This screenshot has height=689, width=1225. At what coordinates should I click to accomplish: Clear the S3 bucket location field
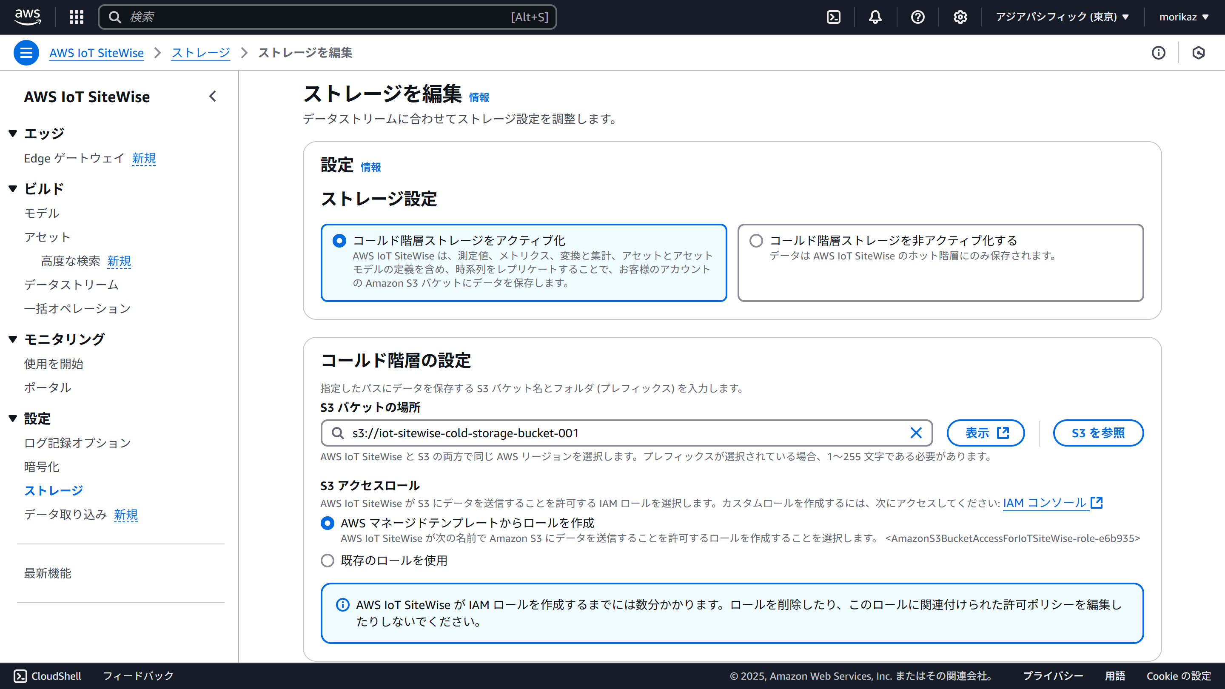click(915, 433)
